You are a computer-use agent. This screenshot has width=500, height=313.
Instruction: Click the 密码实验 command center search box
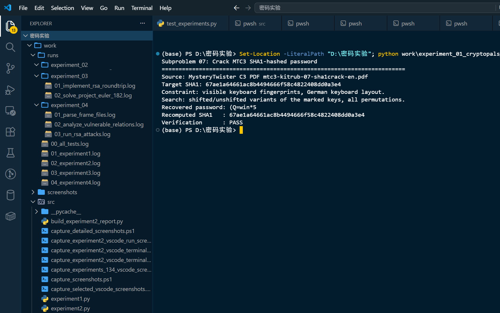pyautogui.click(x=377, y=8)
